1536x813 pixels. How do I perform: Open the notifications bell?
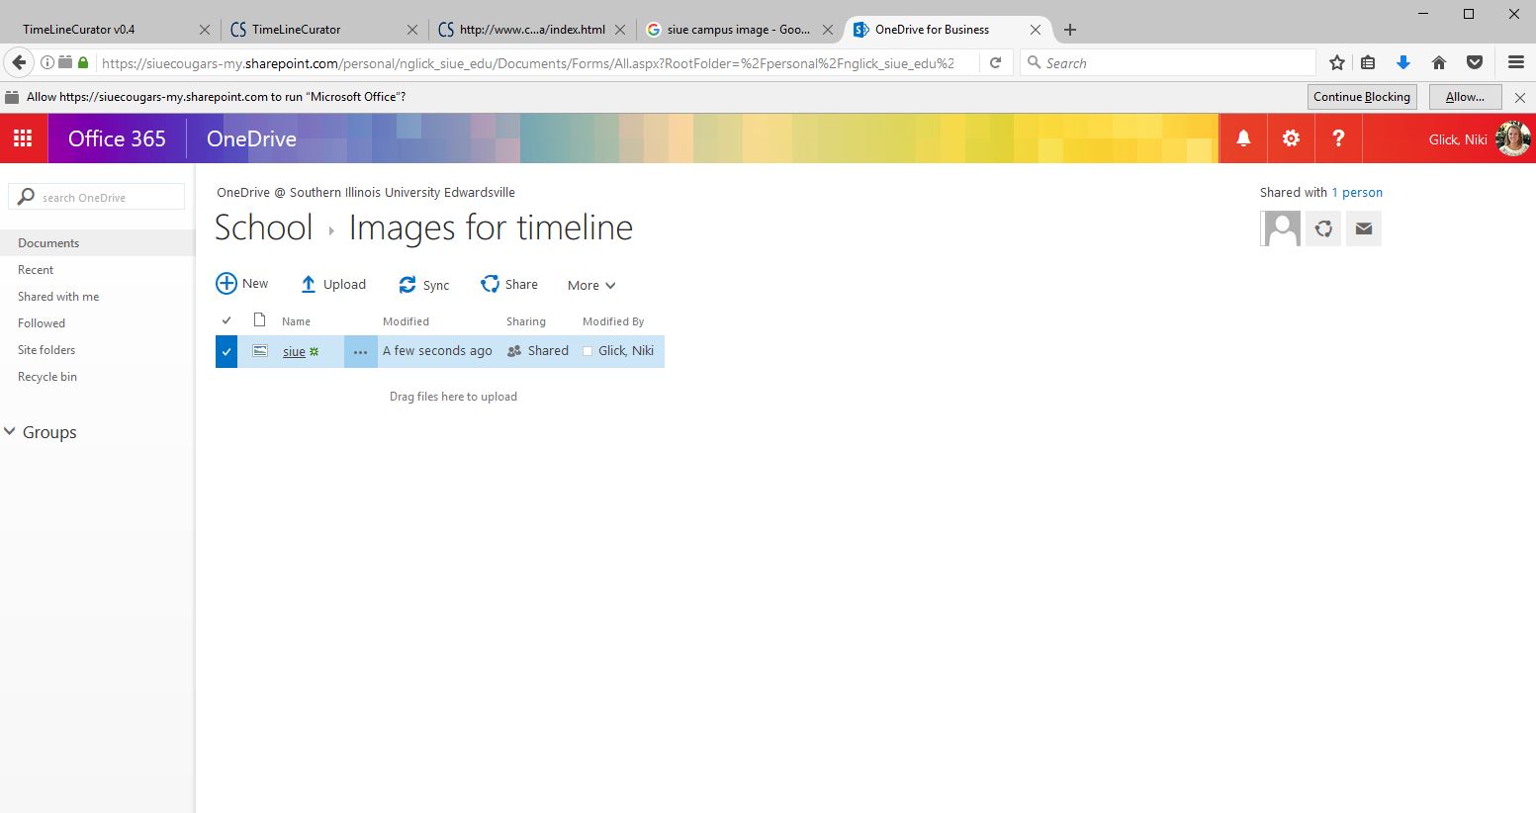point(1243,138)
